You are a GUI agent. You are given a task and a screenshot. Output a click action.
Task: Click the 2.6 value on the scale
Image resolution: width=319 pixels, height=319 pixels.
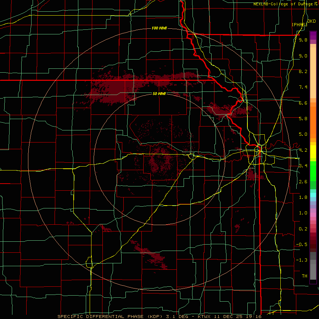[303, 182]
